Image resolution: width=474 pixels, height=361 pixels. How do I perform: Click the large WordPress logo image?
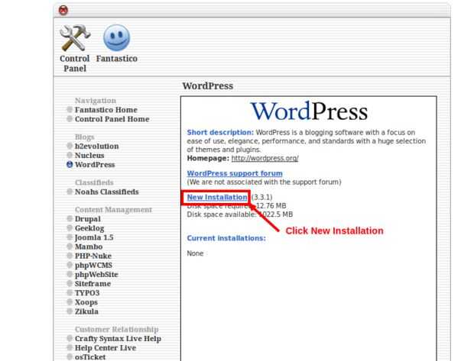point(310,111)
